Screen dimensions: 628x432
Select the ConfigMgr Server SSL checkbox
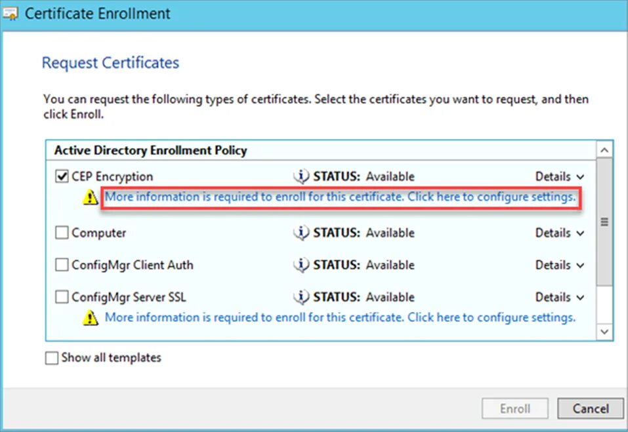[62, 297]
